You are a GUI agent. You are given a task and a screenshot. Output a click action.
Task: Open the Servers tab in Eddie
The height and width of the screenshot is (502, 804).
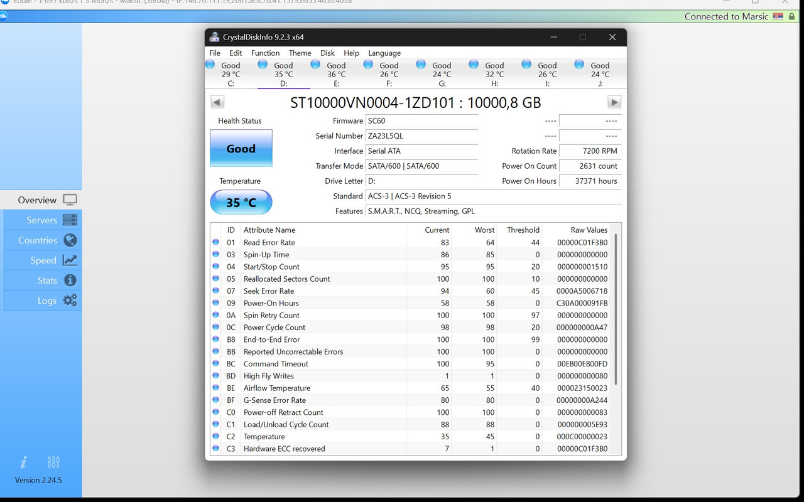tap(43, 220)
